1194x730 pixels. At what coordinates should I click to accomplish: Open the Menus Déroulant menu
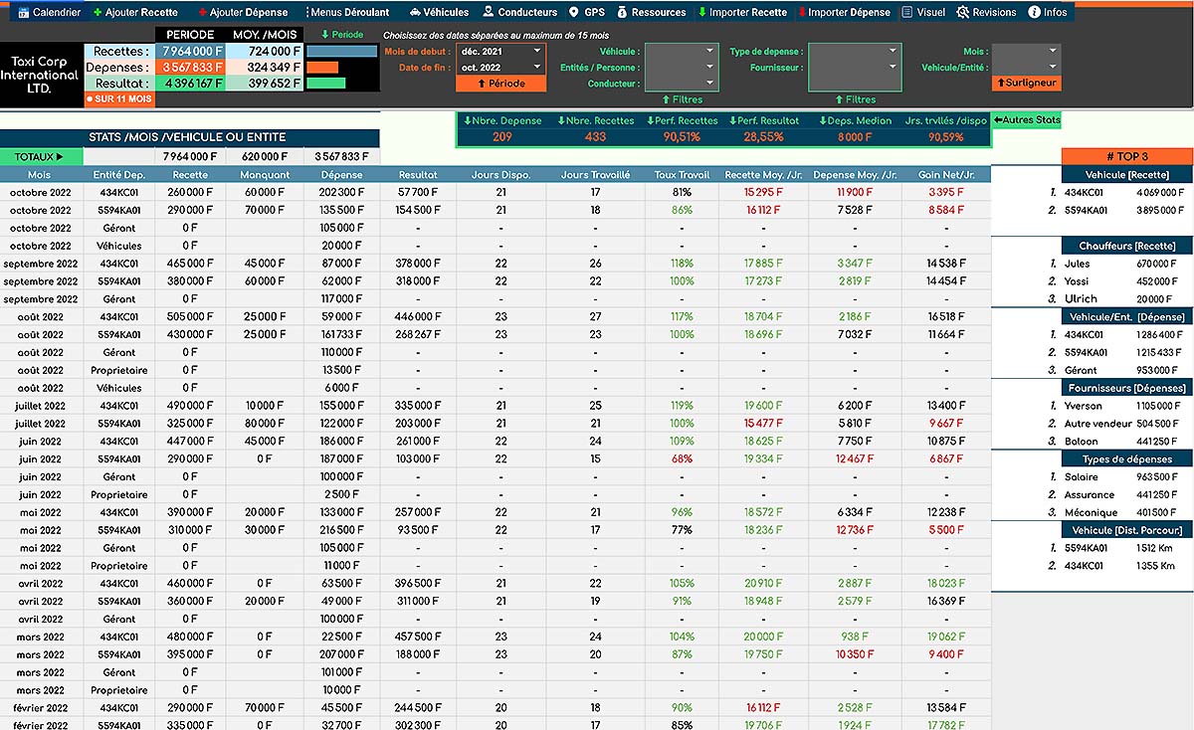[349, 12]
